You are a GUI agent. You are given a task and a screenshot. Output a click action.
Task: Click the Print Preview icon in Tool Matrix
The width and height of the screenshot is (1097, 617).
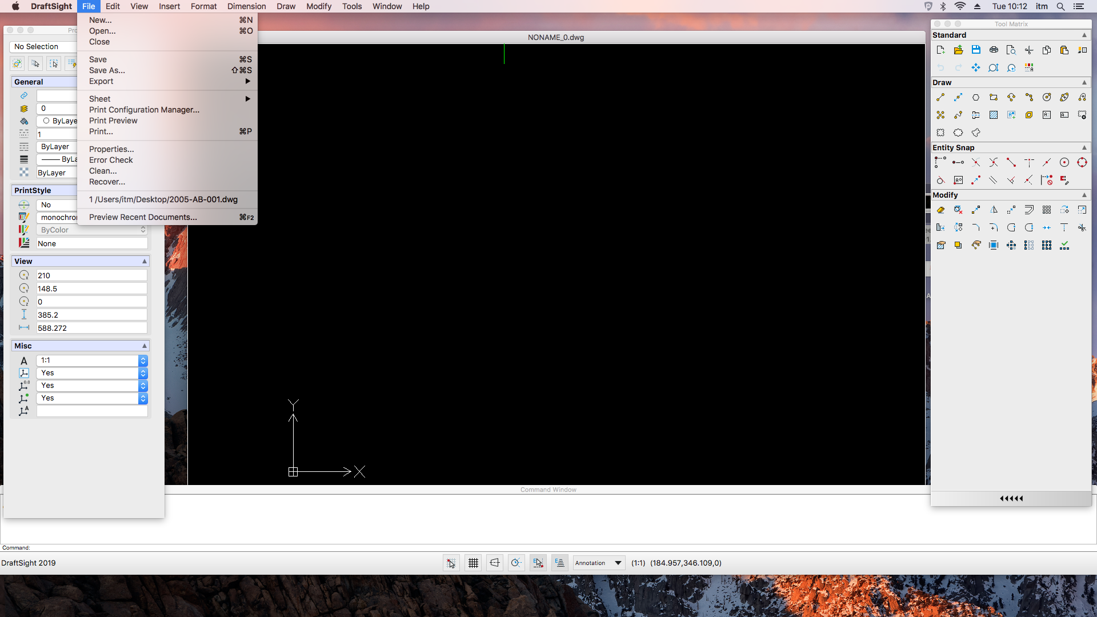[1011, 50]
